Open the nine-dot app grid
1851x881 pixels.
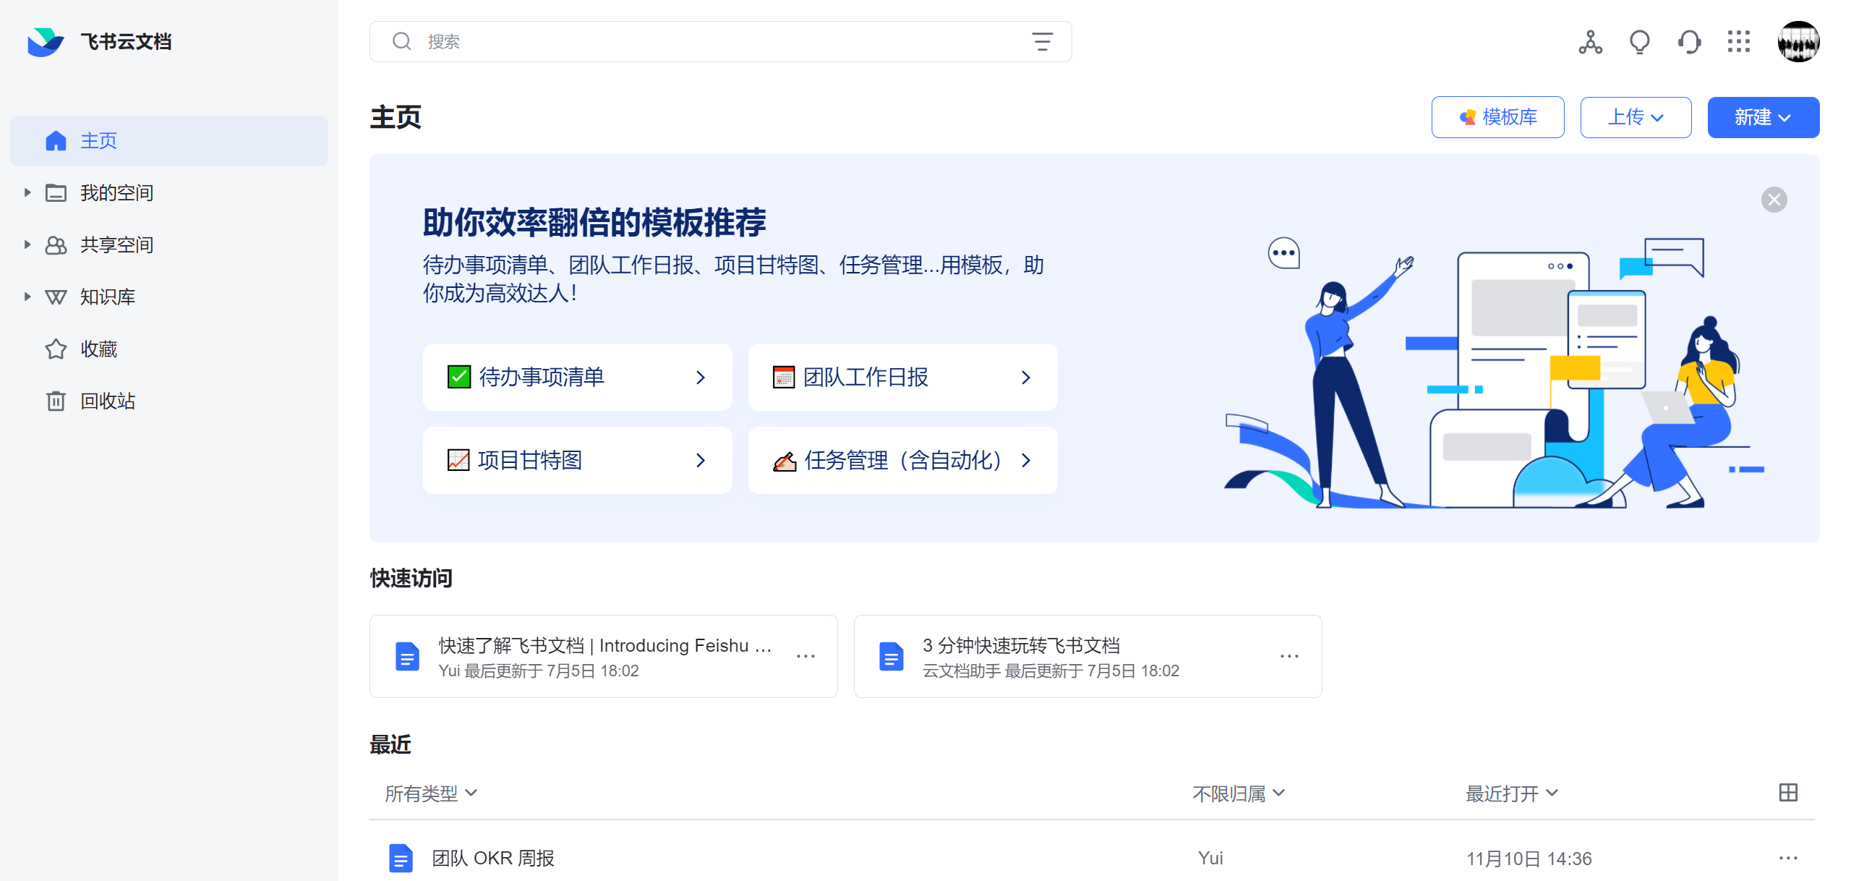click(1738, 42)
